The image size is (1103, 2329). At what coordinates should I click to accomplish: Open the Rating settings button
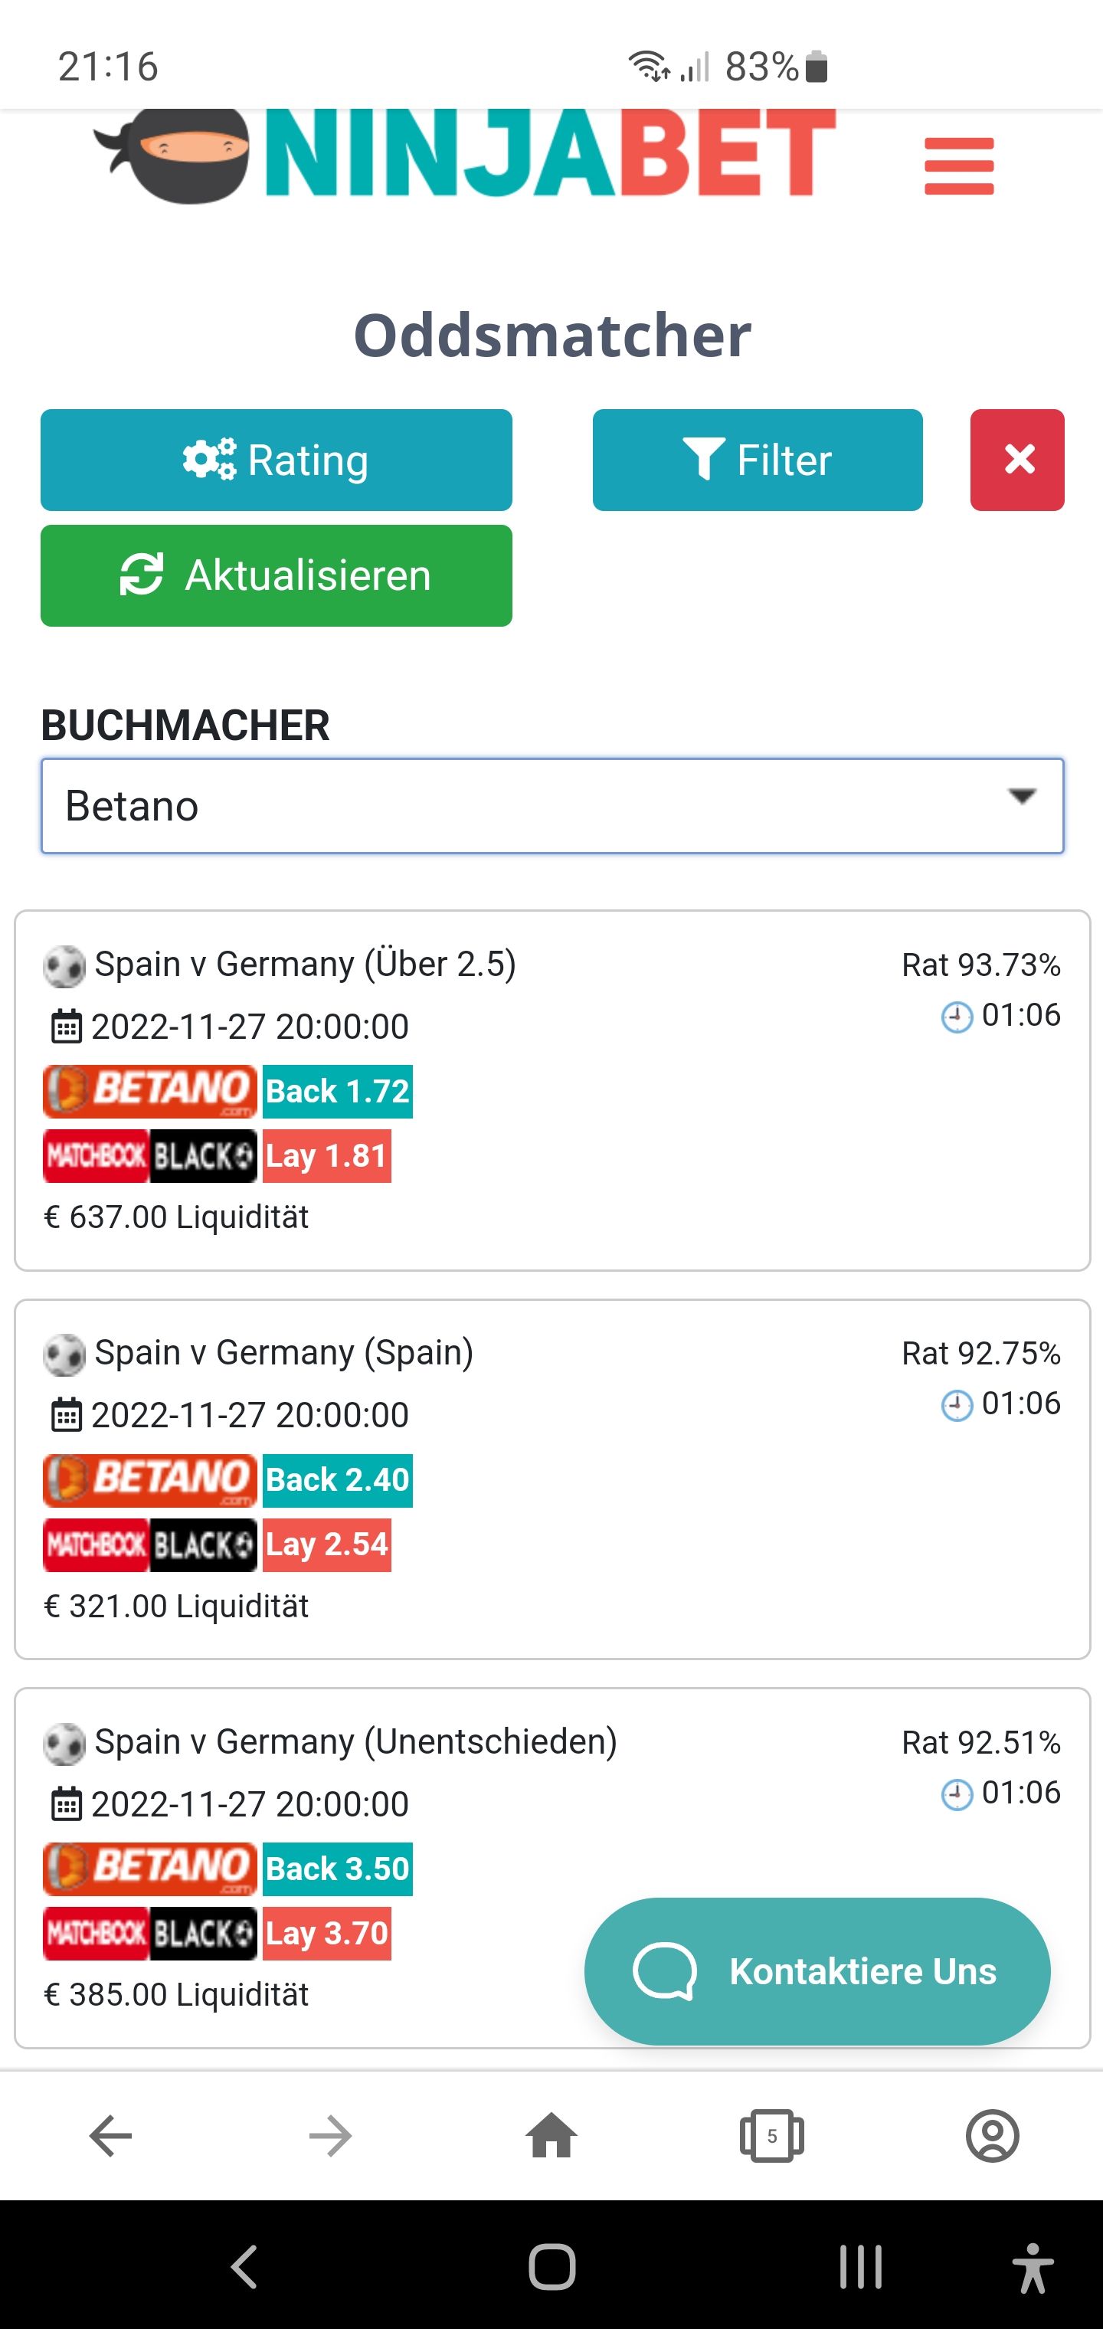pyautogui.click(x=276, y=460)
